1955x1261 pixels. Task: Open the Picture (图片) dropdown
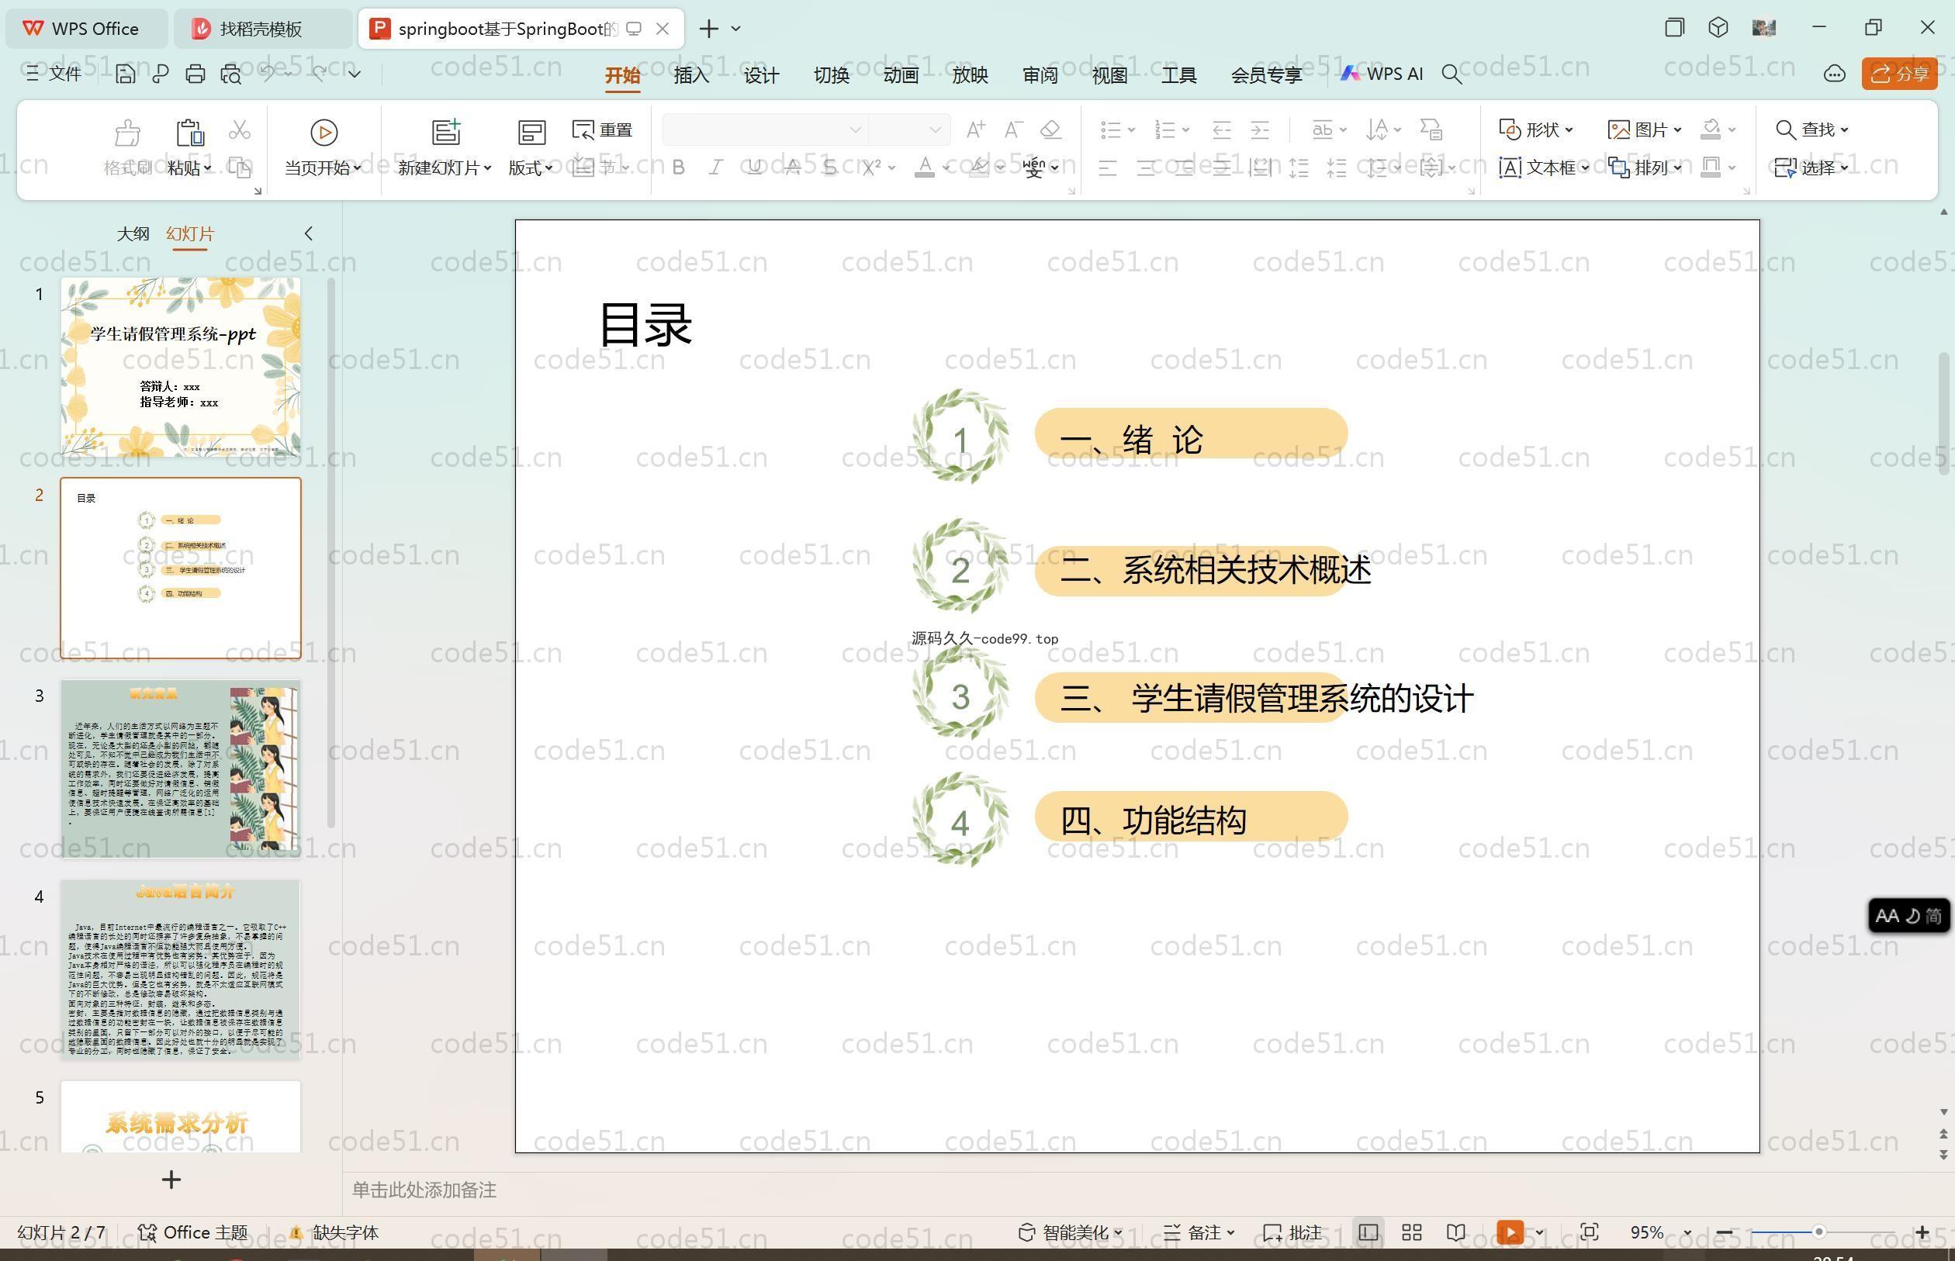(x=1645, y=130)
